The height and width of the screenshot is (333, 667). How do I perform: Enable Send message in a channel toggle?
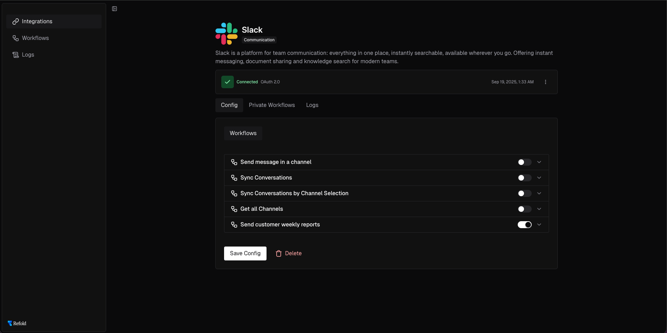[x=524, y=162]
